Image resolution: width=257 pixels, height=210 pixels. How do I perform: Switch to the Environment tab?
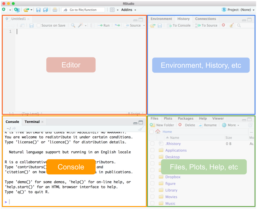pyautogui.click(x=161, y=19)
